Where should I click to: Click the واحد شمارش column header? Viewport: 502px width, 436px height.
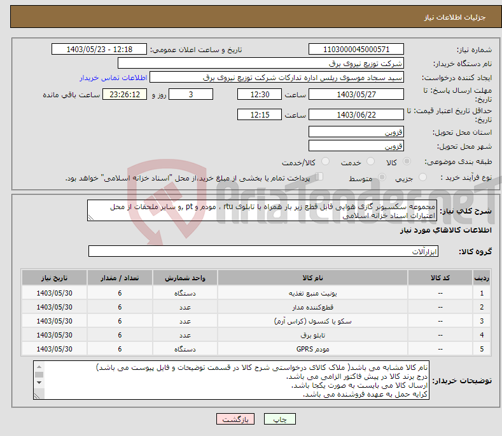(185, 278)
